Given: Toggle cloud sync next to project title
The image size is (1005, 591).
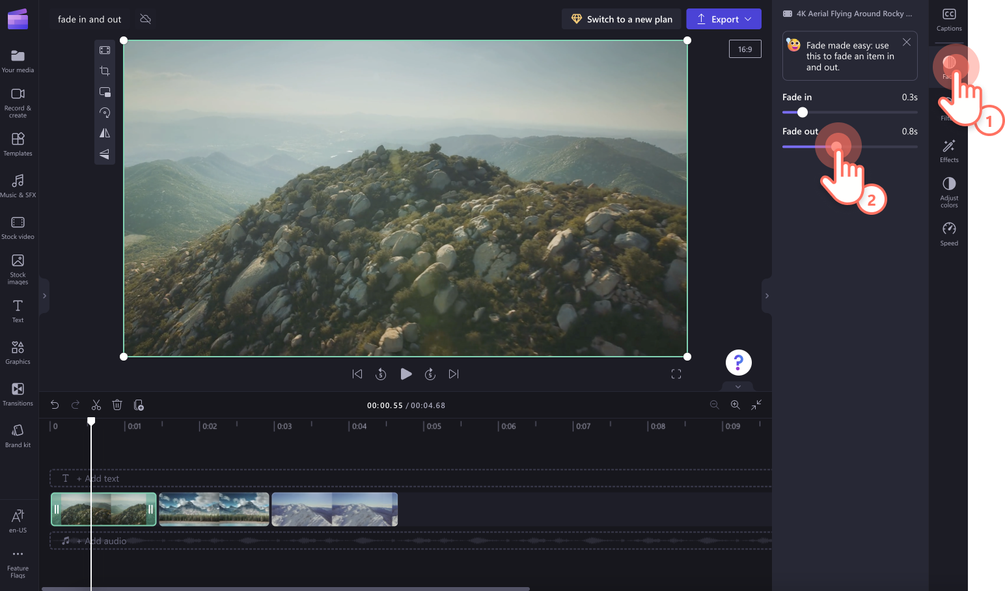Looking at the screenshot, I should coord(145,19).
